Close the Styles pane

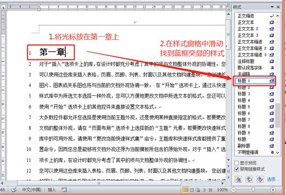coord(278,7)
